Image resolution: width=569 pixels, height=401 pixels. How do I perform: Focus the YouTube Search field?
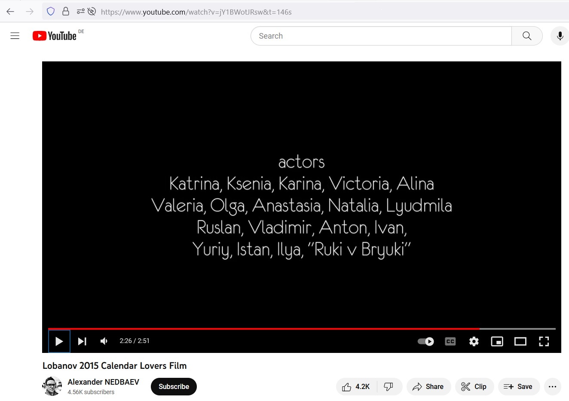(x=381, y=36)
